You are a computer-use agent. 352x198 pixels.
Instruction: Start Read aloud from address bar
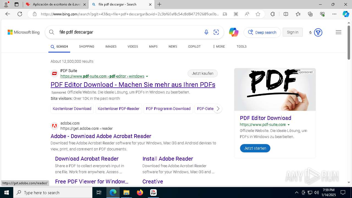[247, 14]
